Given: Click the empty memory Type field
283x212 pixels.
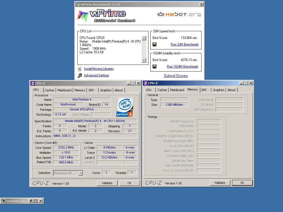Looking at the screenshot, I should (x=174, y=100).
